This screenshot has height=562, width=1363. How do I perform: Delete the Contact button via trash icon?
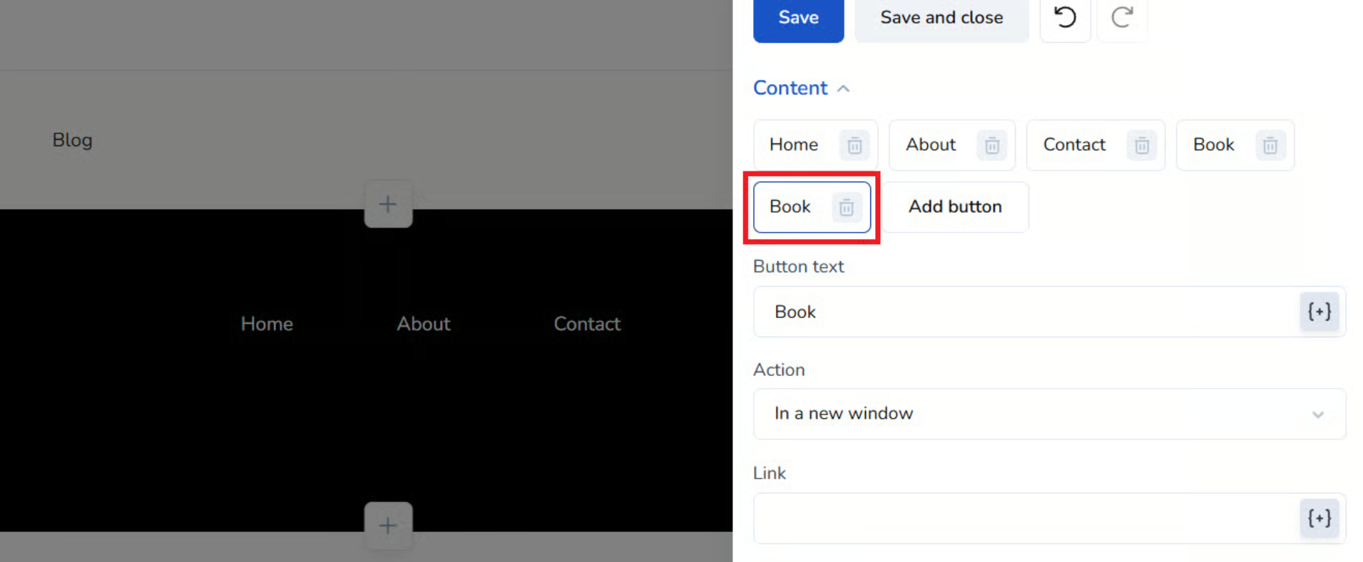click(x=1141, y=145)
